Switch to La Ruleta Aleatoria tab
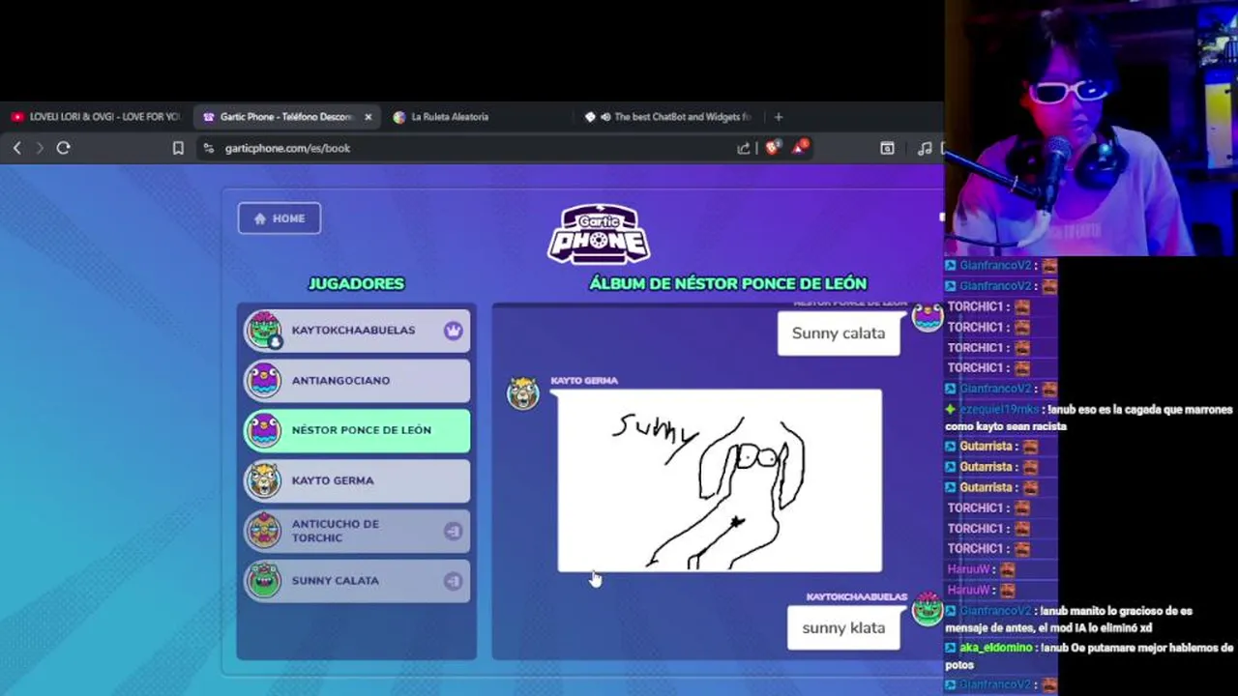This screenshot has width=1238, height=696. coord(450,117)
